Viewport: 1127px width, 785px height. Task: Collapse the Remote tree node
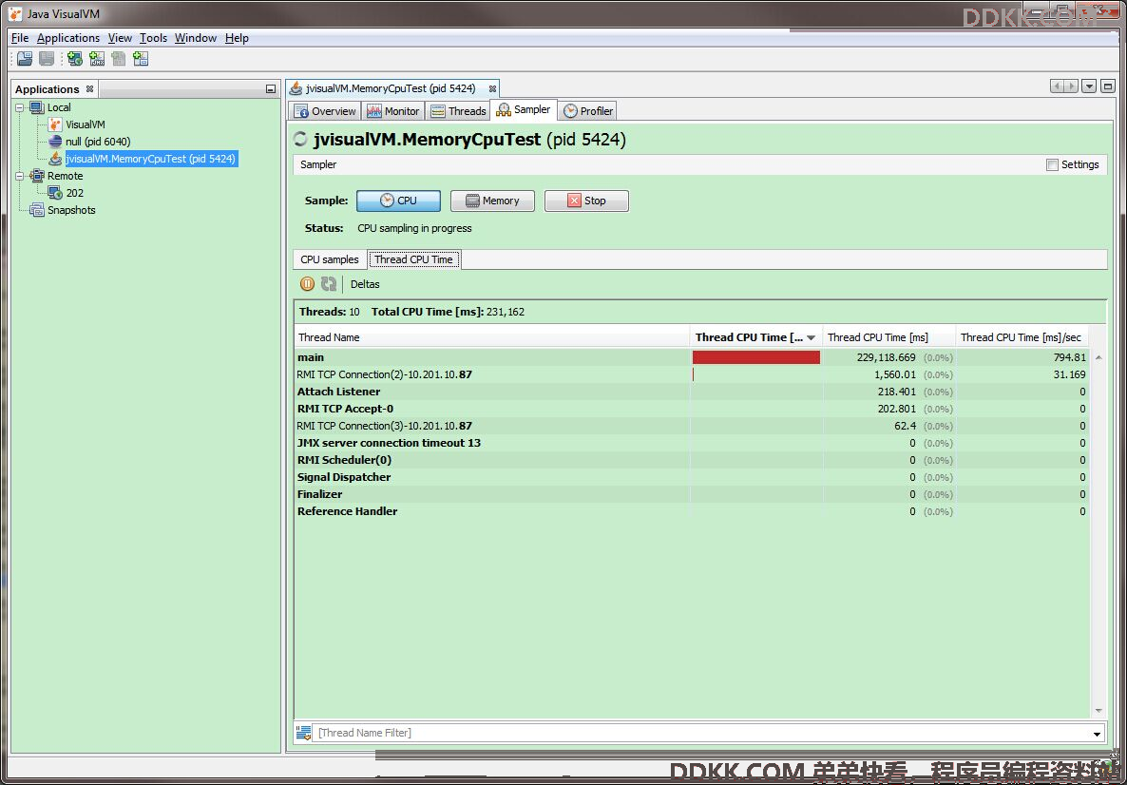pyautogui.click(x=20, y=176)
